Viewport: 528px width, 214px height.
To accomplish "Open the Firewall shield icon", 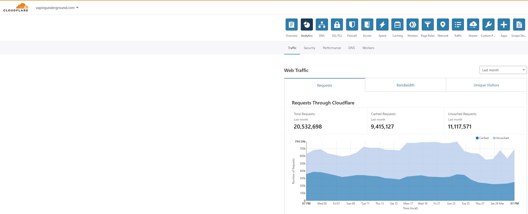I will coord(352,25).
